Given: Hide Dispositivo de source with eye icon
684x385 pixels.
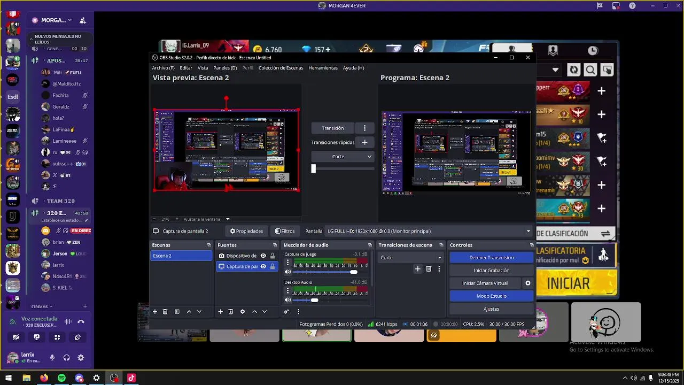Looking at the screenshot, I should (263, 256).
